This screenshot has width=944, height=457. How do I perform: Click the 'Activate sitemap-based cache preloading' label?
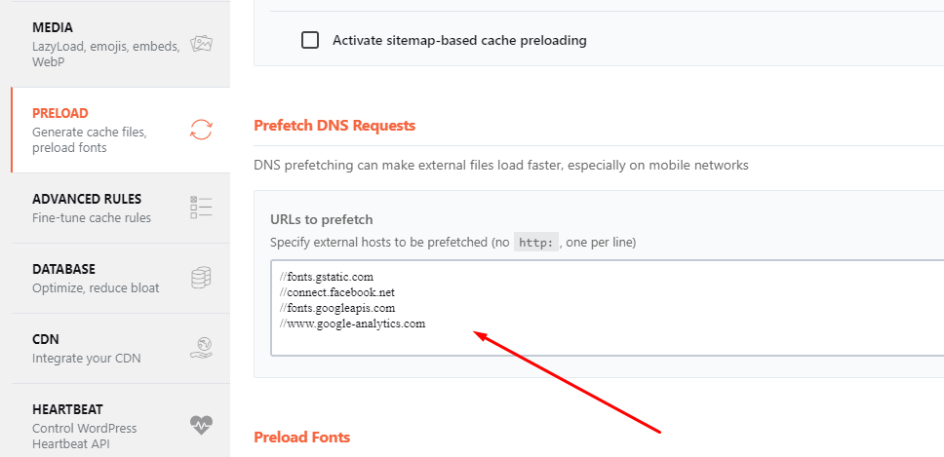459,40
